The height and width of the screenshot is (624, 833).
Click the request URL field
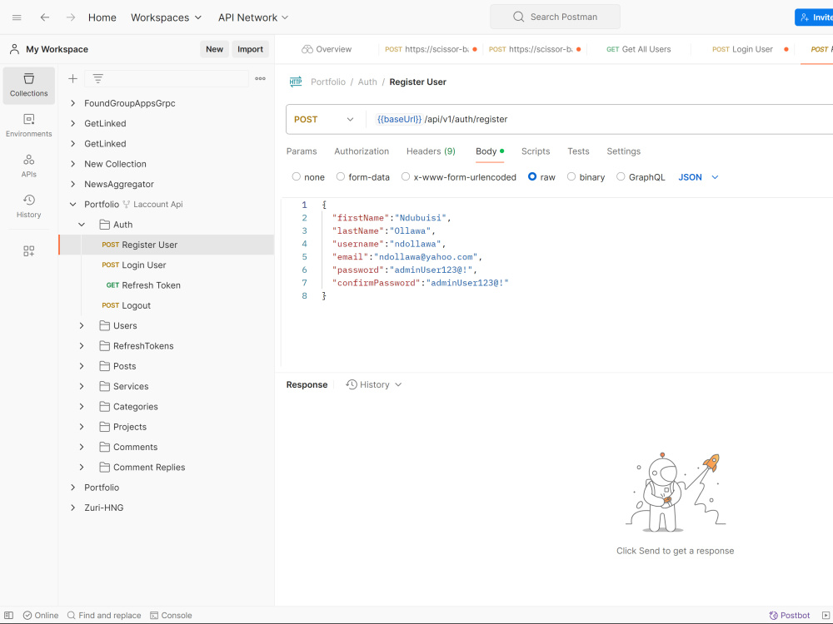click(601, 119)
